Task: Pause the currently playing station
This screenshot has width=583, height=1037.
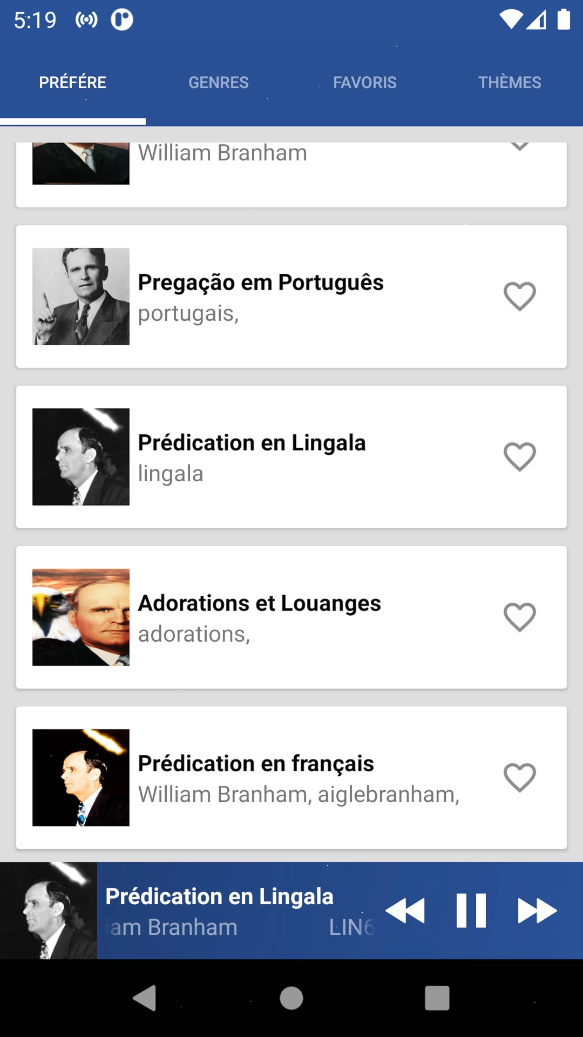Action: pyautogui.click(x=471, y=911)
